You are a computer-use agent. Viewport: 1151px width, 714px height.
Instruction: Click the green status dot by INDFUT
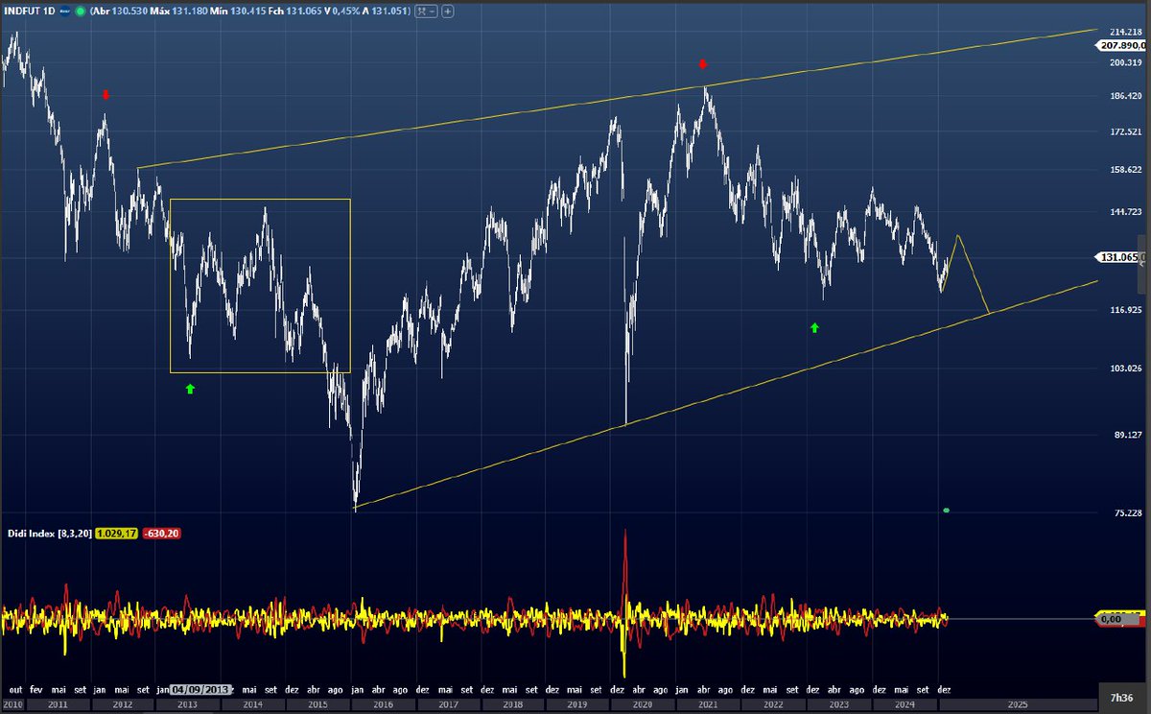[80, 11]
